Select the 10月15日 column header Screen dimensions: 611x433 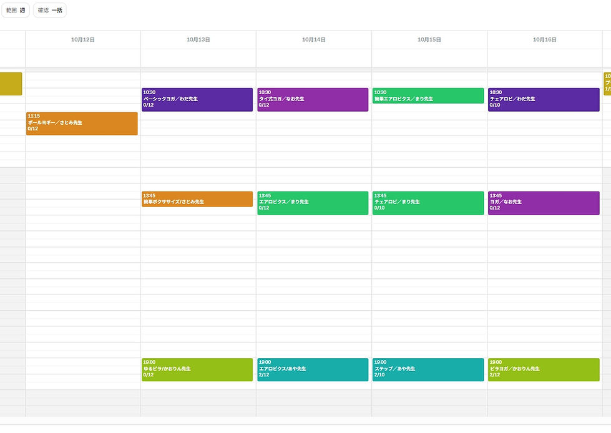point(429,40)
